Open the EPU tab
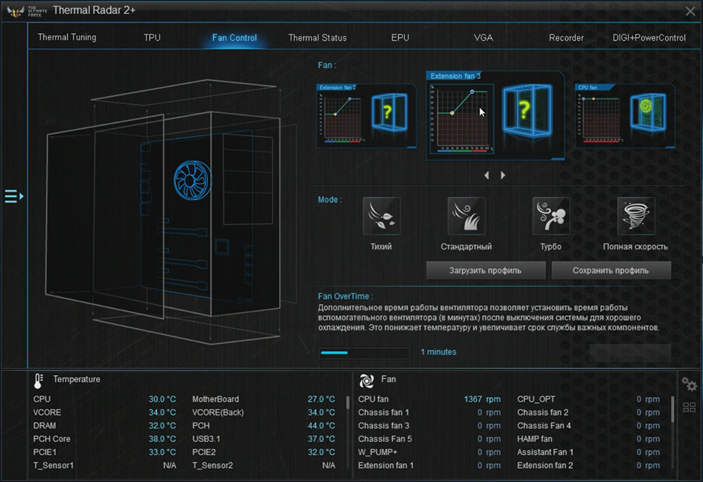Viewport: 703px width, 482px height. (401, 38)
